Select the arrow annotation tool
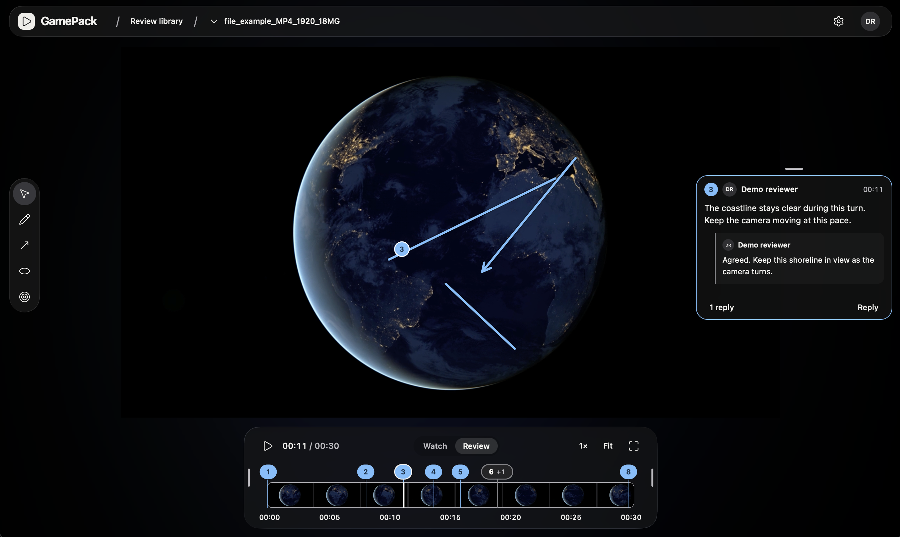Viewport: 900px width, 537px height. pyautogui.click(x=24, y=245)
